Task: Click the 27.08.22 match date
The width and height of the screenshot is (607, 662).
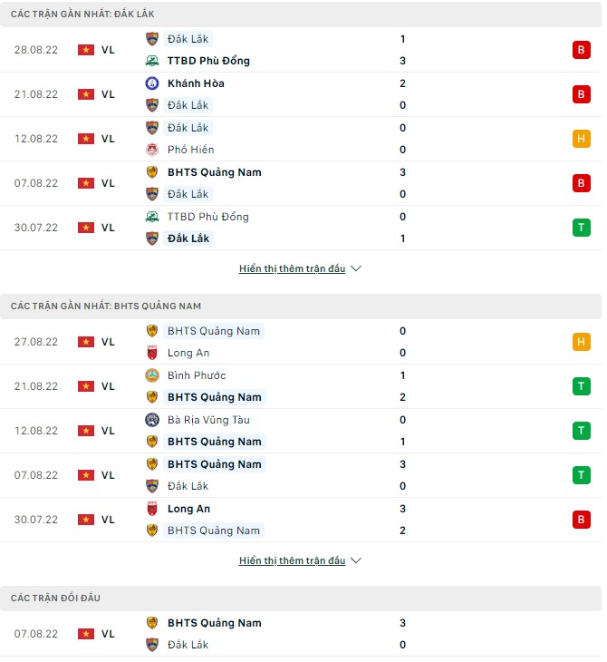Action: pos(36,342)
